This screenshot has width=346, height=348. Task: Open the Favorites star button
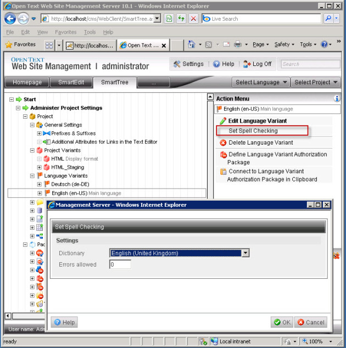click(20, 45)
